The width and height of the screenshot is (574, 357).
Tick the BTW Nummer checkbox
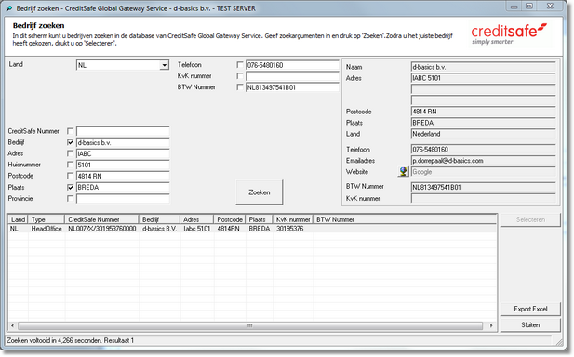[240, 87]
